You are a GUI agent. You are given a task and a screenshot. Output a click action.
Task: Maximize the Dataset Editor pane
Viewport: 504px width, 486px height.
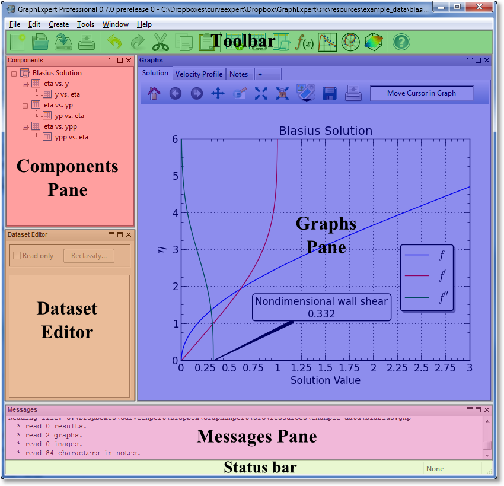click(120, 235)
